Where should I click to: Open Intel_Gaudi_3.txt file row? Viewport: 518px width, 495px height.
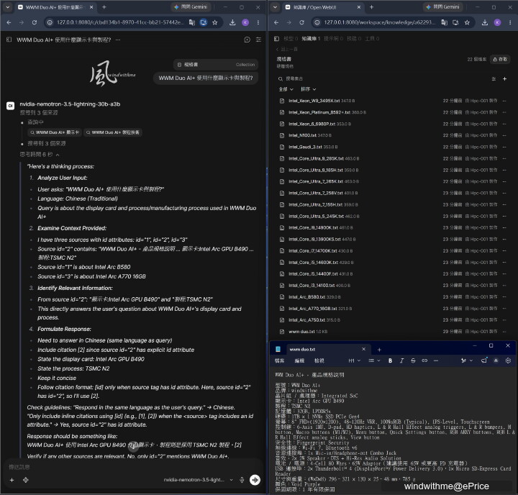point(393,147)
